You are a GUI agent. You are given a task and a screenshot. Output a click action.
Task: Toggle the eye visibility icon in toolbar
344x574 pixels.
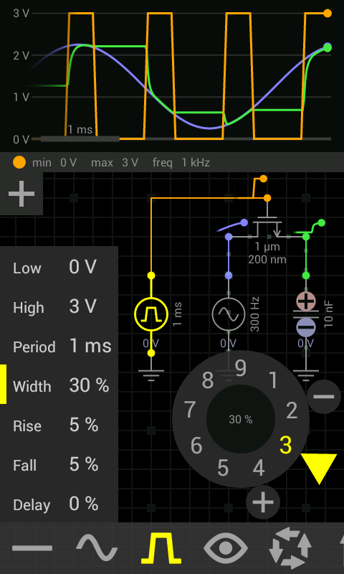[x=226, y=548]
